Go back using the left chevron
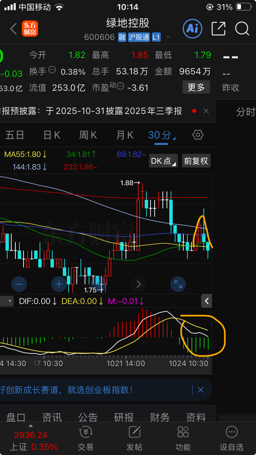Viewport: 256px width, 455px height. click(x=13, y=29)
